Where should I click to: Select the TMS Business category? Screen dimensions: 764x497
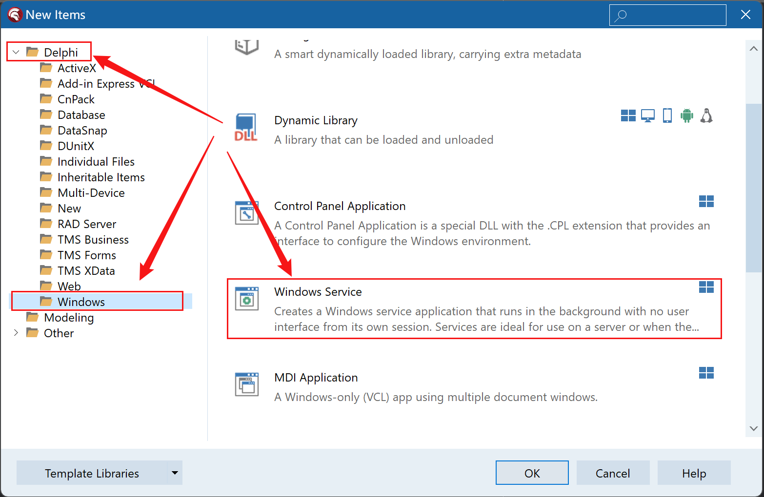pyautogui.click(x=93, y=240)
